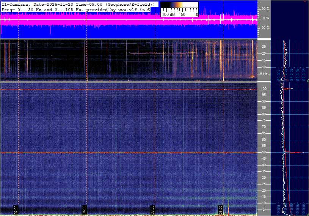Select the 04:00 time marker label
This screenshot has height=216, width=309.
pos(84,210)
